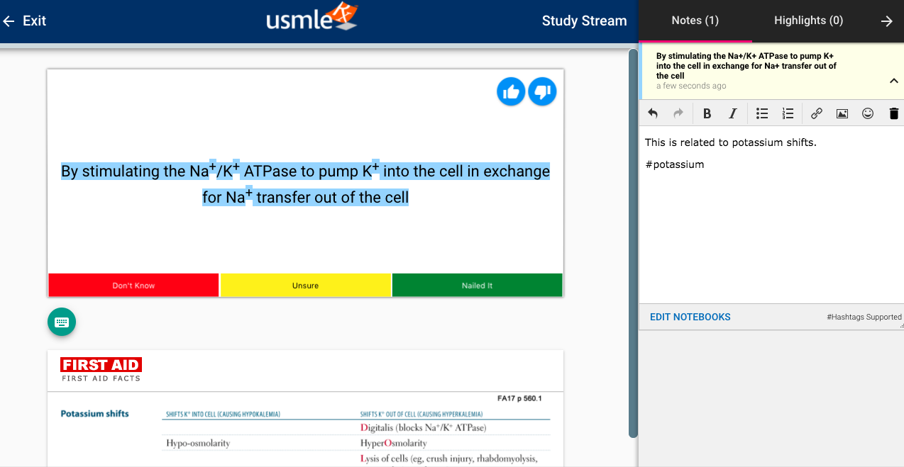Undo the last edit in the note
The image size is (904, 467).
click(652, 113)
